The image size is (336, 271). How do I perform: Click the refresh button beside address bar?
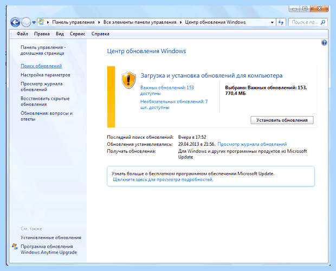pyautogui.click(x=281, y=22)
